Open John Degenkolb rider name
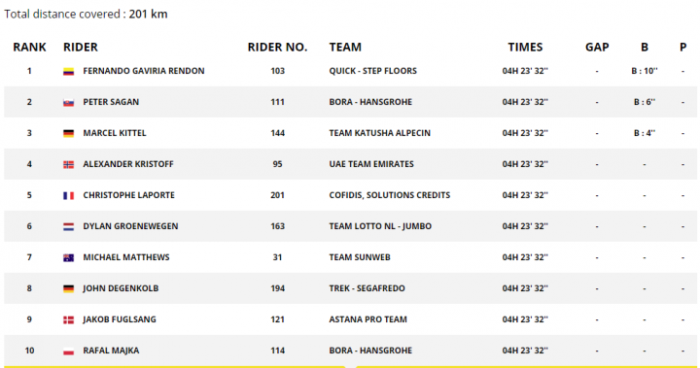Image resolution: width=700 pixels, height=368 pixels. click(121, 288)
